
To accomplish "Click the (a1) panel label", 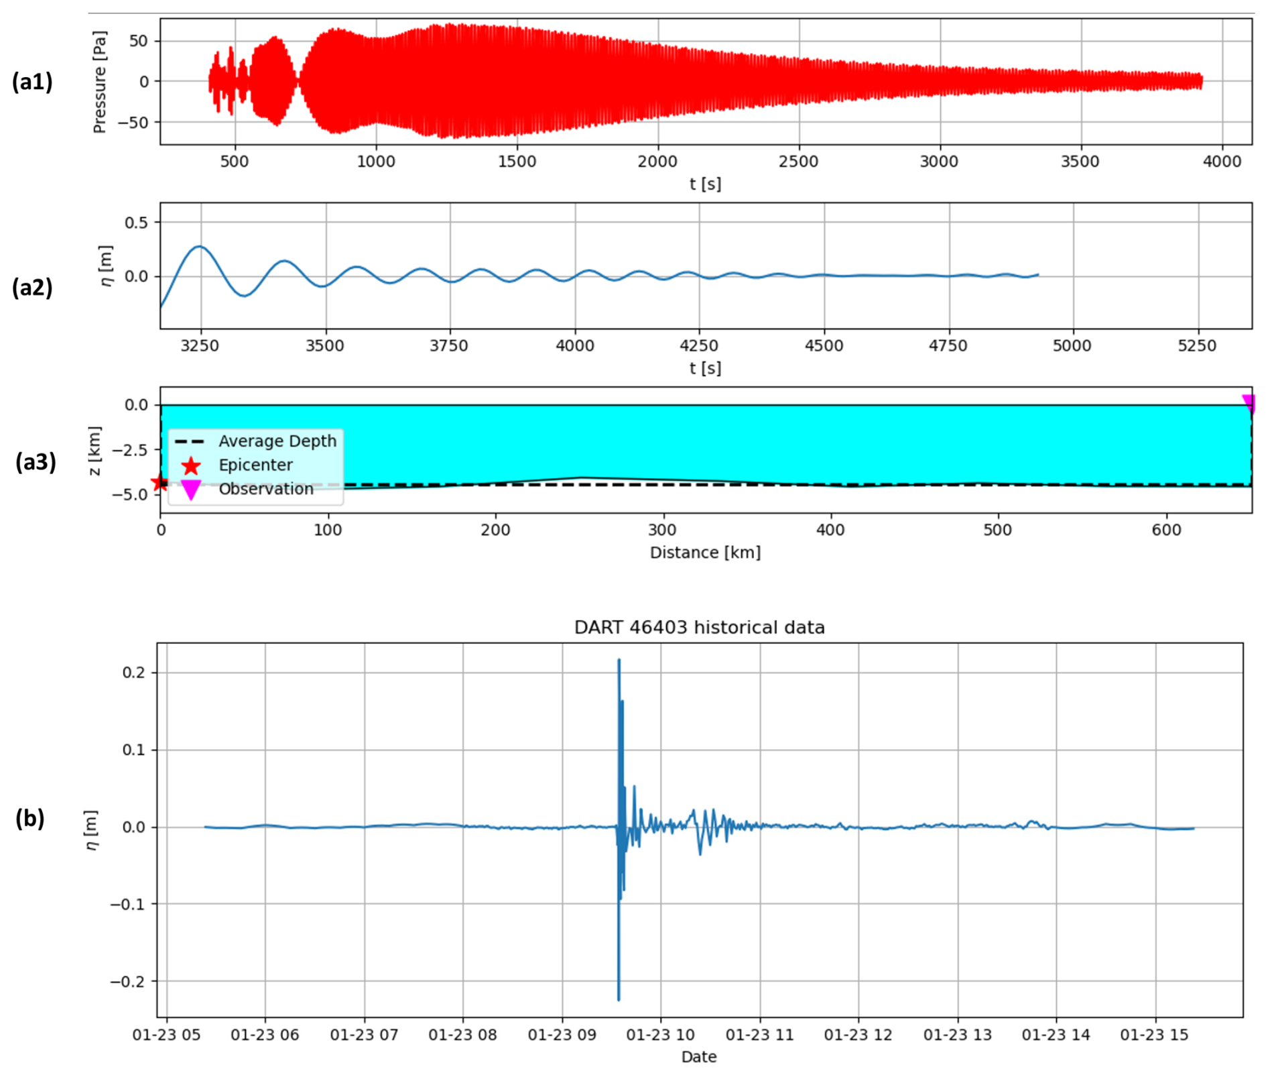I will [x=32, y=81].
